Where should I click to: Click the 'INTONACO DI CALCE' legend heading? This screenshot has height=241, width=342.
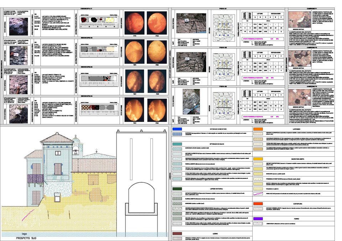[x=217, y=144]
